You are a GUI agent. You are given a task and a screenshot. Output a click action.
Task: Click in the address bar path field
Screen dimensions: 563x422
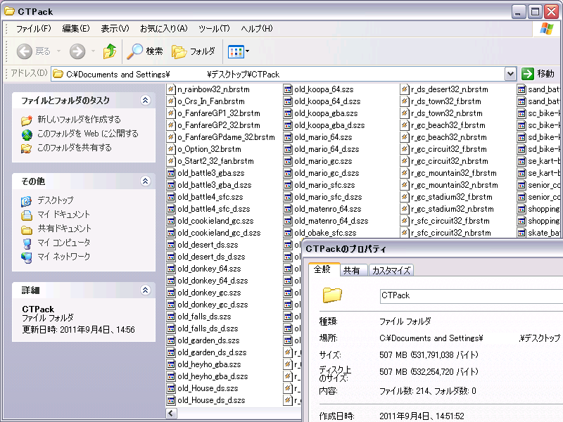278,75
